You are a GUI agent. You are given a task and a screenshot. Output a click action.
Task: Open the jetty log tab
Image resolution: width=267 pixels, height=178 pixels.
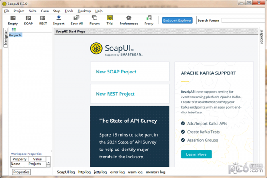click(100, 172)
